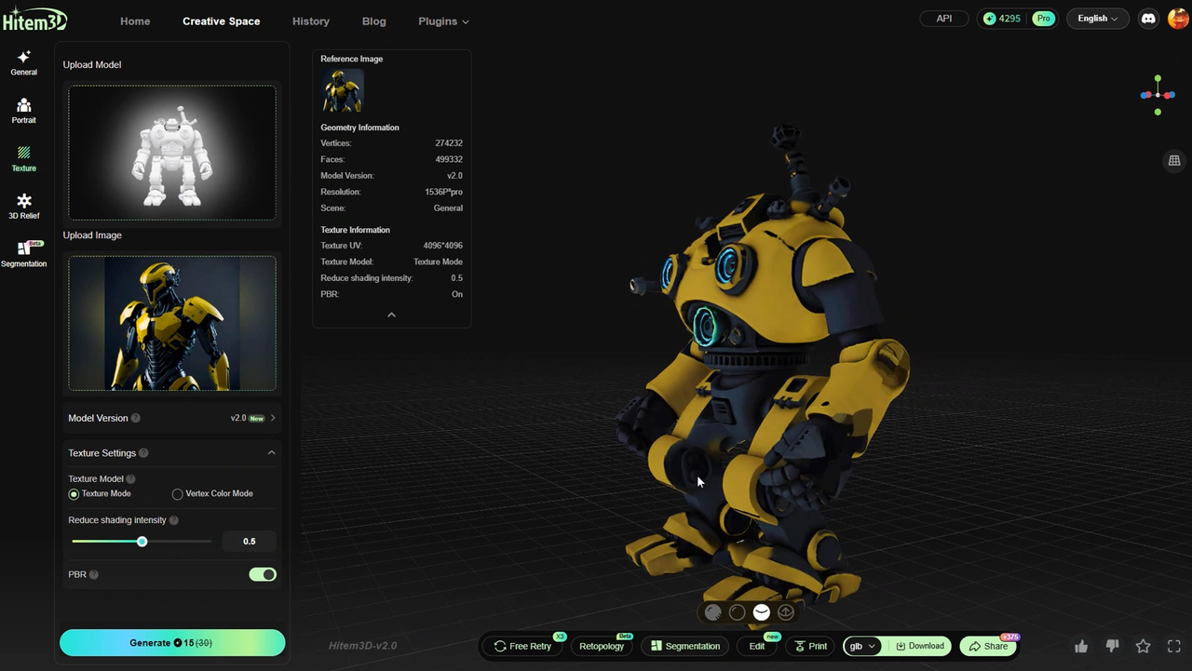Click Model Version help icon
1192x671 pixels.
(136, 419)
